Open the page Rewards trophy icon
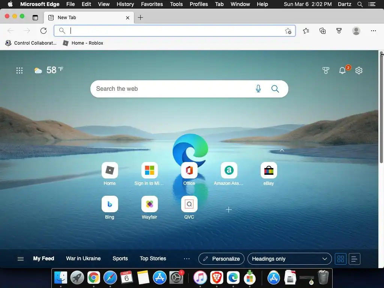This screenshot has height=288, width=384. point(326,70)
